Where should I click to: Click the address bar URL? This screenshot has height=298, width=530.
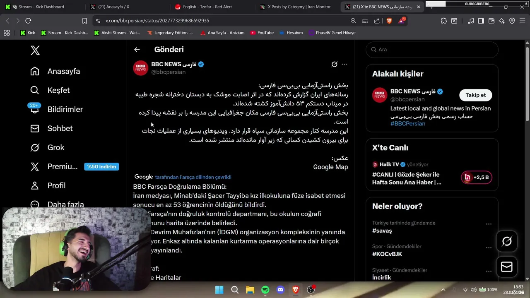click(157, 21)
